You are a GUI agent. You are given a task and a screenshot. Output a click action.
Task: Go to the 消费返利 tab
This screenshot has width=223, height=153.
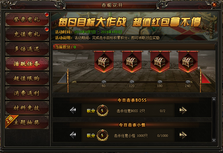coord(27,93)
